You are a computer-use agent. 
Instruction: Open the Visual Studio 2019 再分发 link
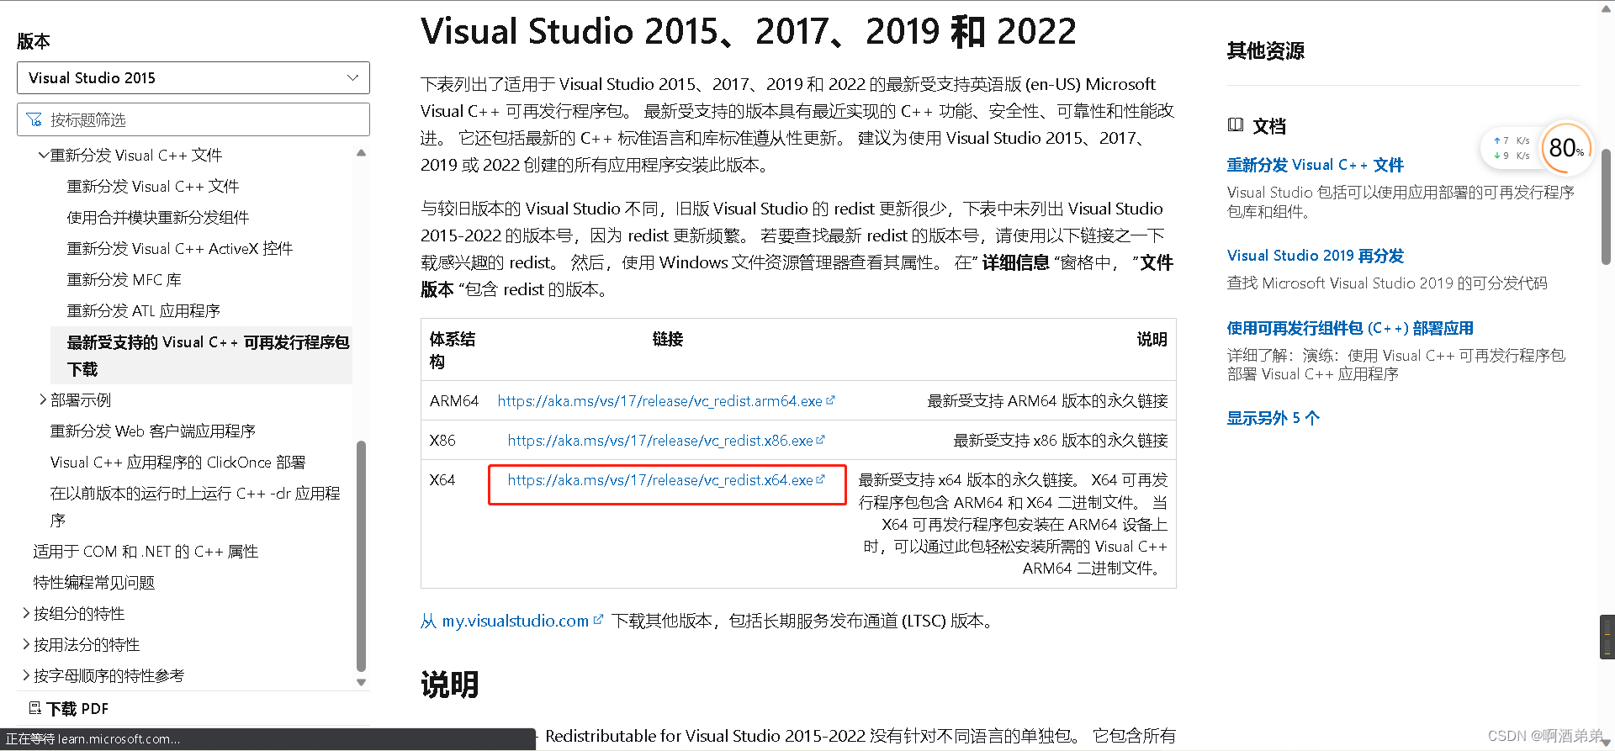(x=1315, y=255)
